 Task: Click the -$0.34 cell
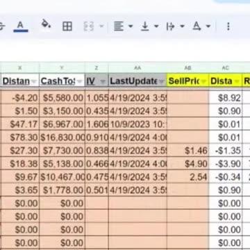[226, 177]
